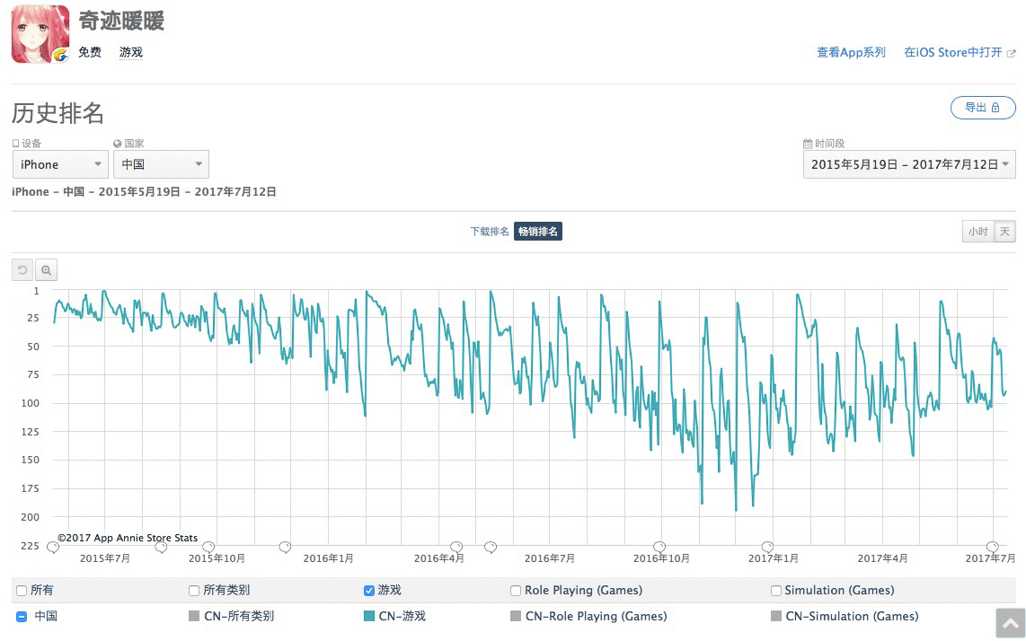Click CN-Role Playing (Games) swatch
The image size is (1026, 641).
click(x=516, y=616)
